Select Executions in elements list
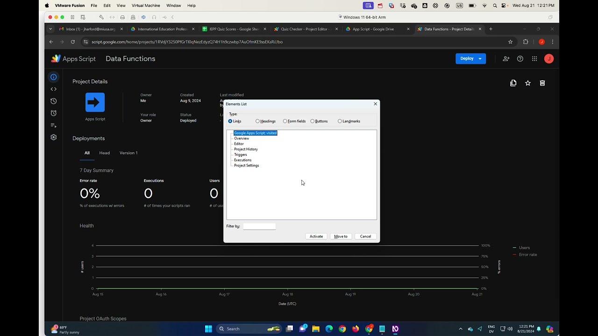598x336 pixels. click(x=242, y=160)
